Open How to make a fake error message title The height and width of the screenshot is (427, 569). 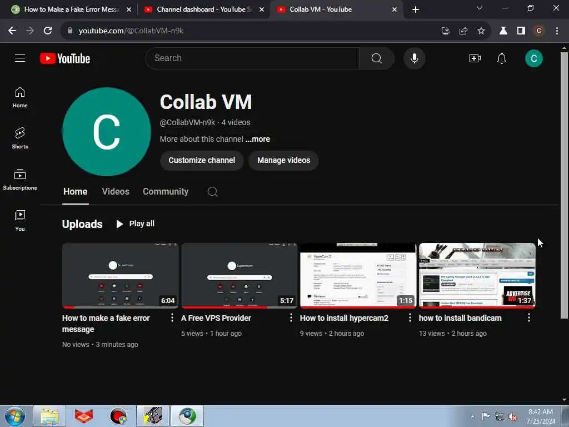(x=106, y=324)
